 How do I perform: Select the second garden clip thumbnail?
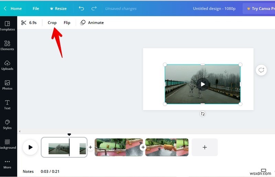coord(119,147)
